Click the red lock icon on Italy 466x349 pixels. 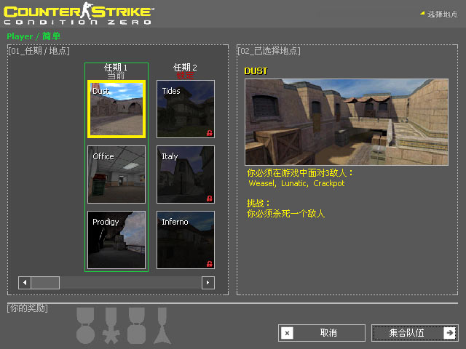point(210,198)
